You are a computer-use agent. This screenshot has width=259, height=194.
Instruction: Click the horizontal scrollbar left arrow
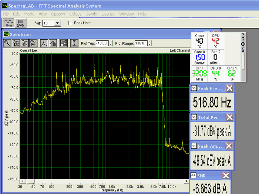click(x=23, y=181)
